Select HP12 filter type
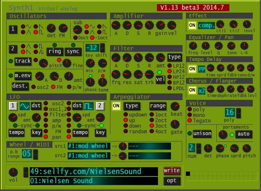This screenshot has width=261, height=191. point(170,77)
